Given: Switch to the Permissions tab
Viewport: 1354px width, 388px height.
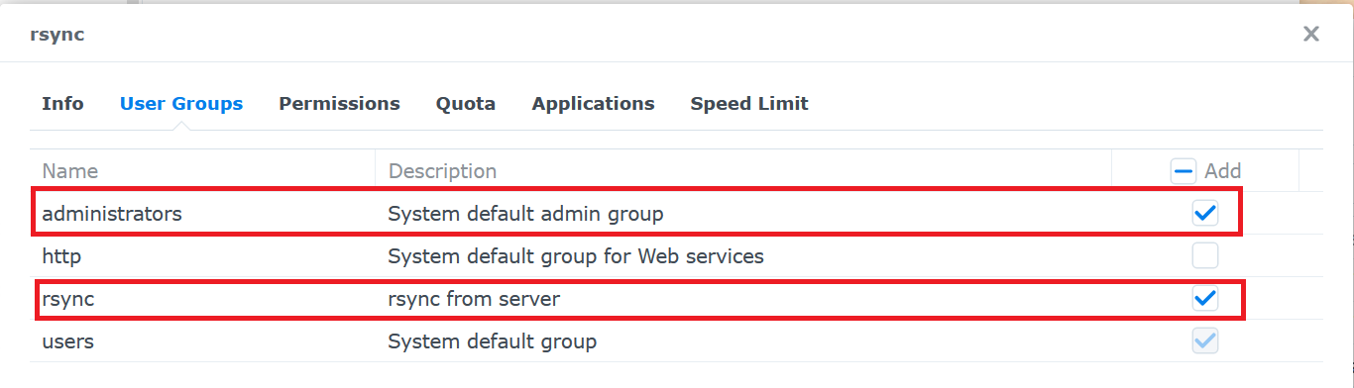Looking at the screenshot, I should (x=339, y=103).
